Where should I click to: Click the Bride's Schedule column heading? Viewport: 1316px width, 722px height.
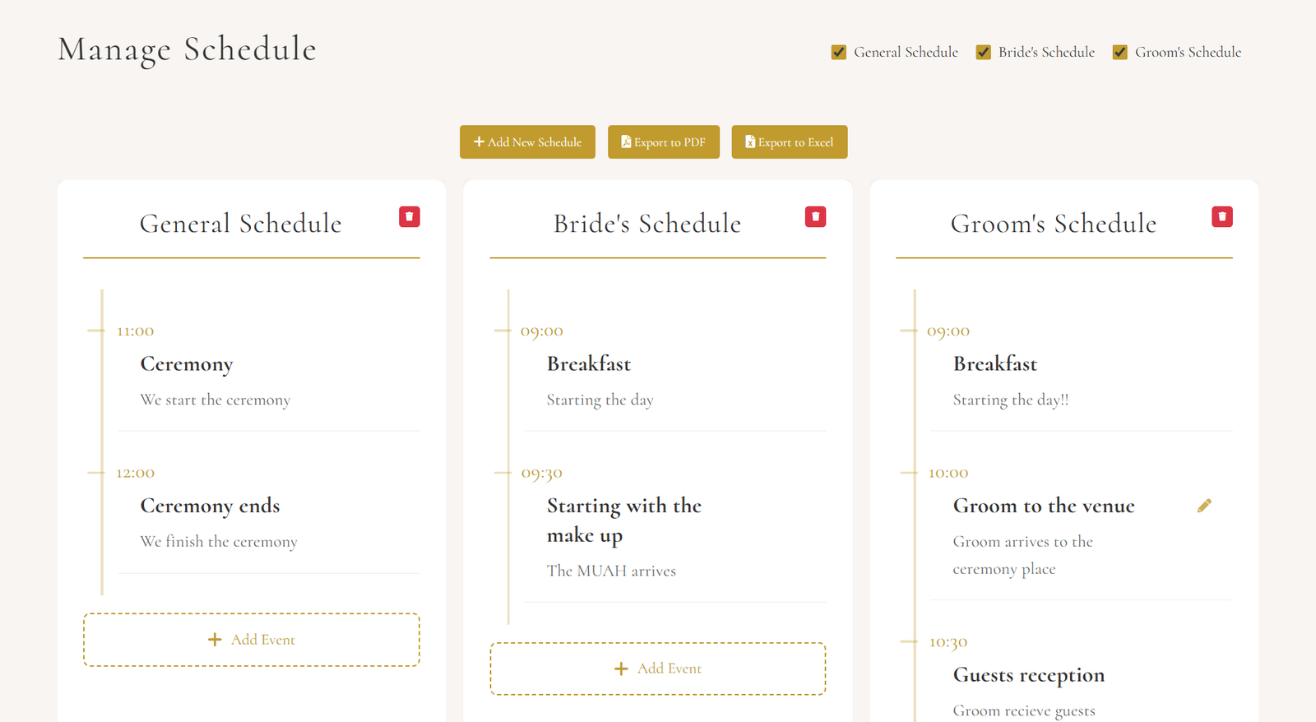point(647,224)
